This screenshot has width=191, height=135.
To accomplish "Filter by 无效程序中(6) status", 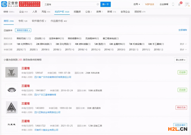I will click(x=92, y=38).
